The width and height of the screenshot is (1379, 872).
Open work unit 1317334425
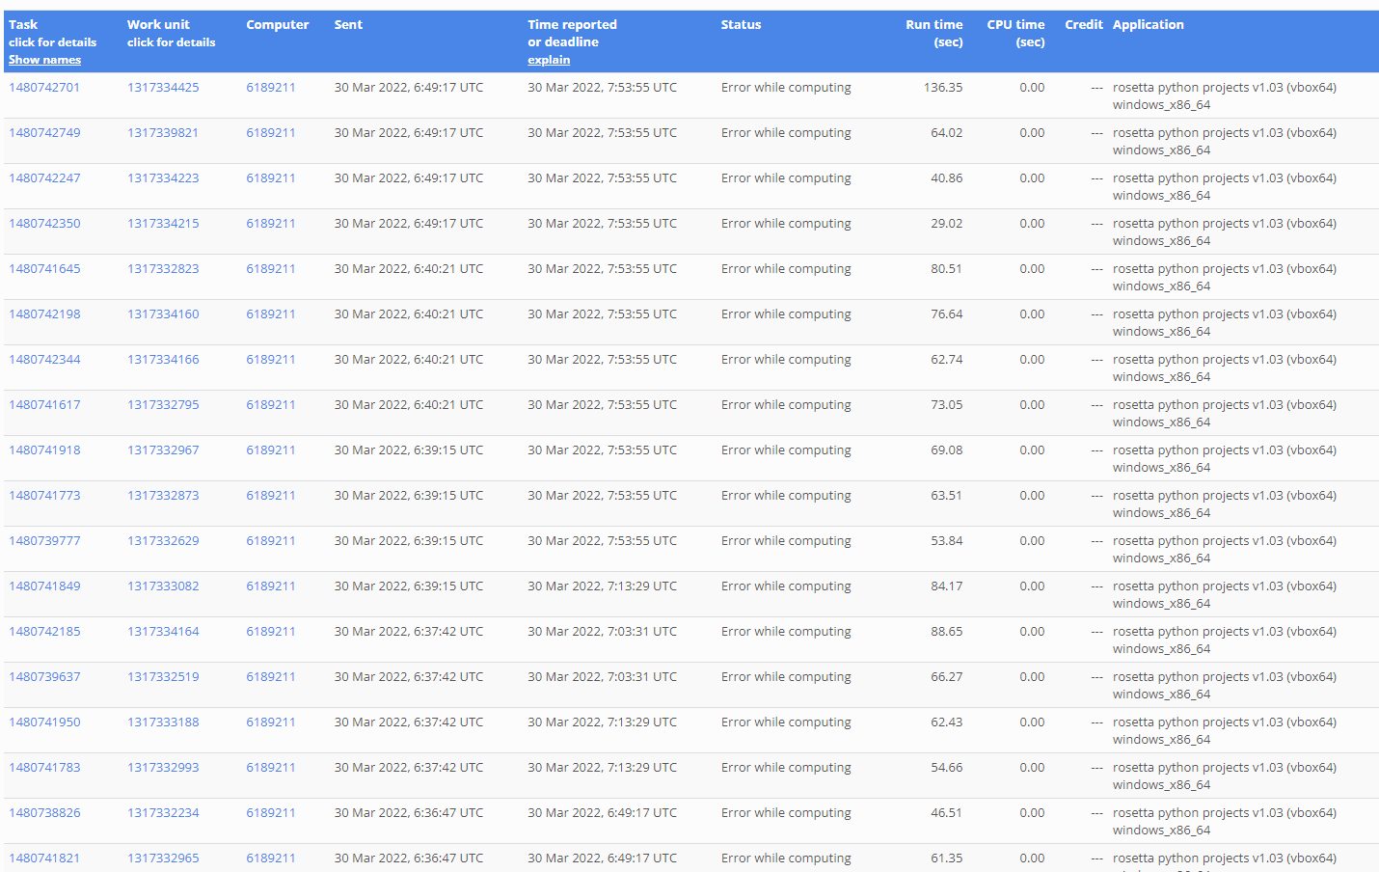(163, 87)
